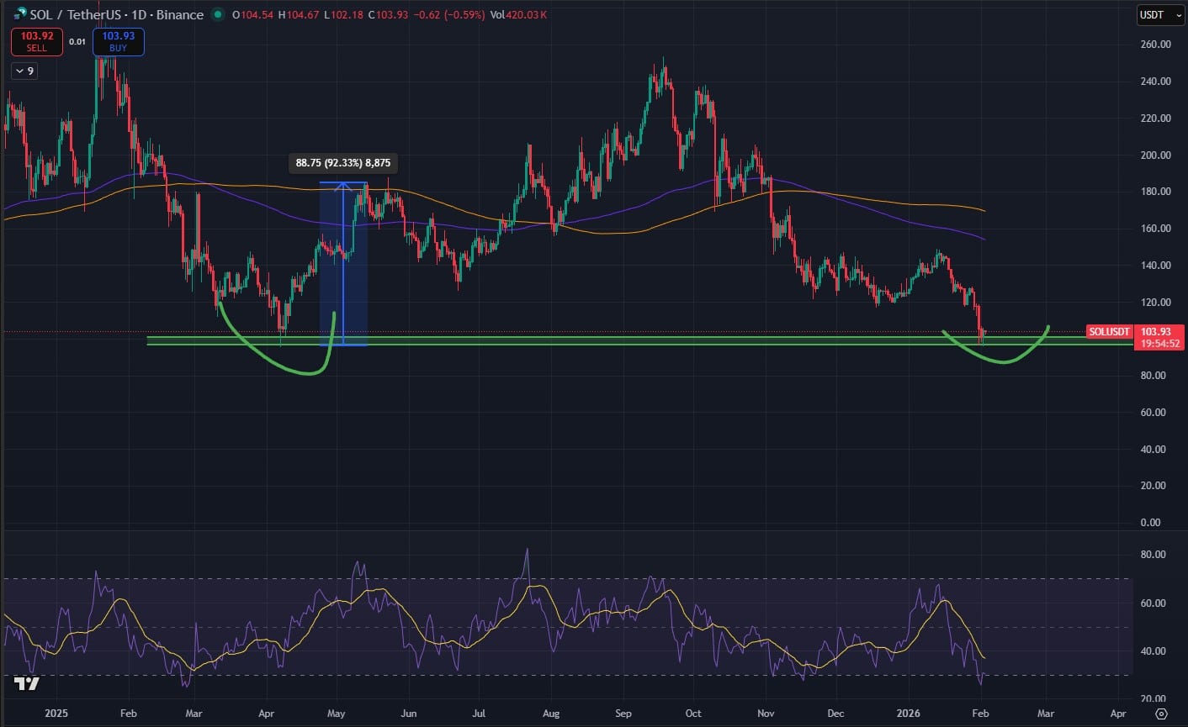Click the Dec time axis label
This screenshot has width=1188, height=727.
pyautogui.click(x=835, y=714)
